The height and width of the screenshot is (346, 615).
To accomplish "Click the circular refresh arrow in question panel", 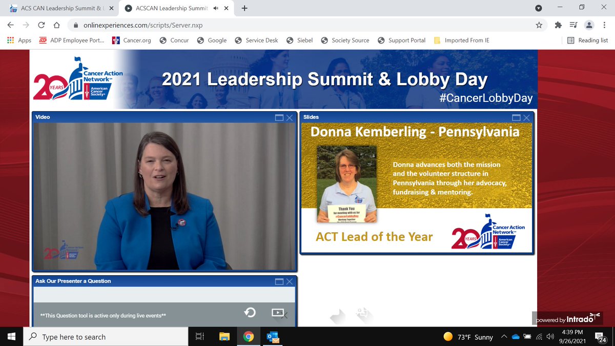I will pos(250,312).
